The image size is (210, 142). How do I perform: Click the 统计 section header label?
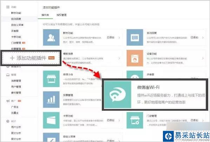click(14, 121)
